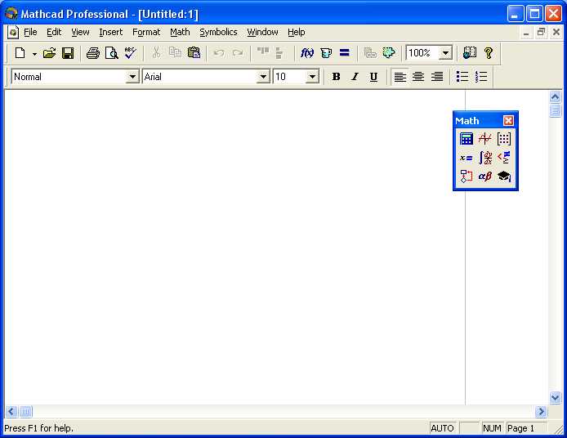Open the zoom percentage dropdown
The height and width of the screenshot is (438, 567).
pyautogui.click(x=446, y=53)
